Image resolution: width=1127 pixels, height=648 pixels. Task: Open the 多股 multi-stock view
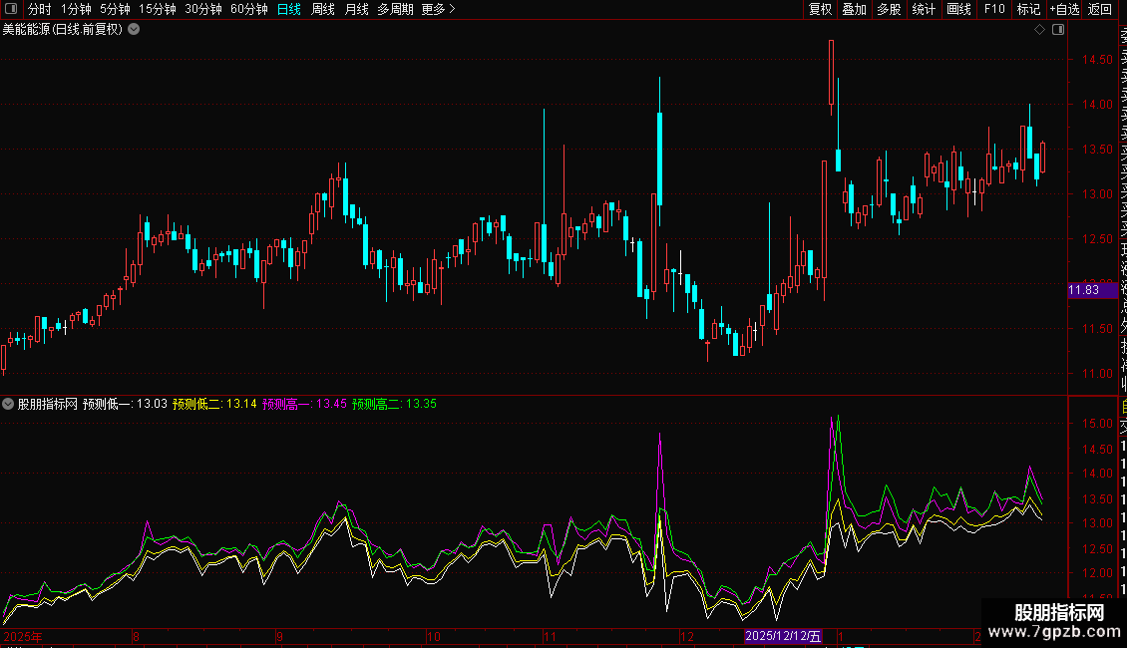tap(889, 9)
